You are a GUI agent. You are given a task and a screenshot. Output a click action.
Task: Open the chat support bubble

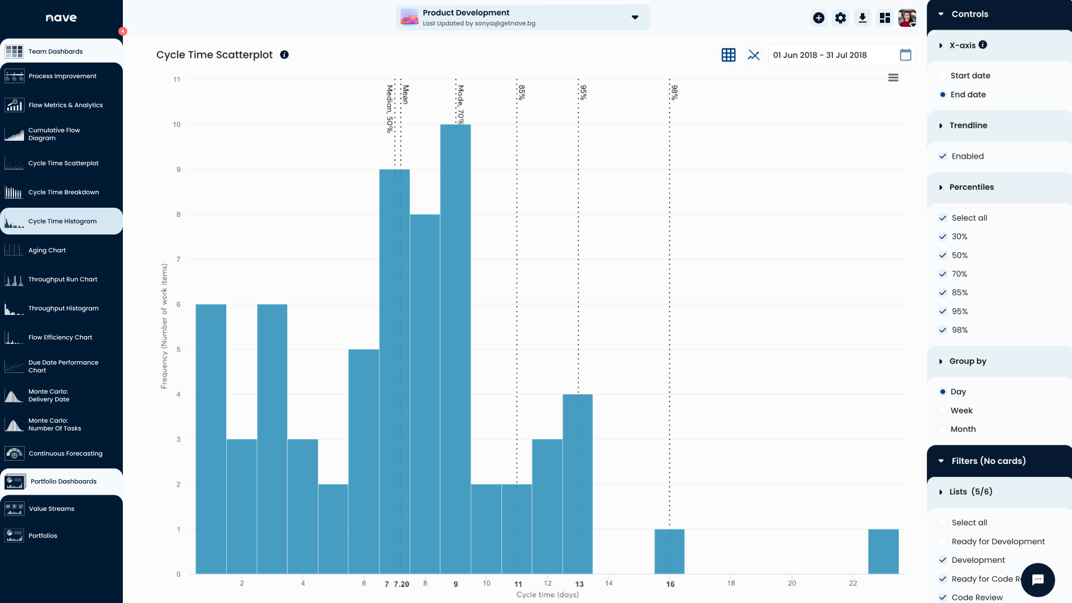click(x=1037, y=580)
